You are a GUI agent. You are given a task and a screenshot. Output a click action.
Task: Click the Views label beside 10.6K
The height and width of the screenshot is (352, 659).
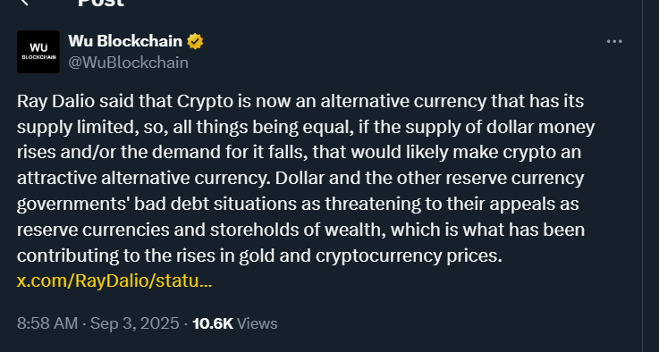(258, 323)
